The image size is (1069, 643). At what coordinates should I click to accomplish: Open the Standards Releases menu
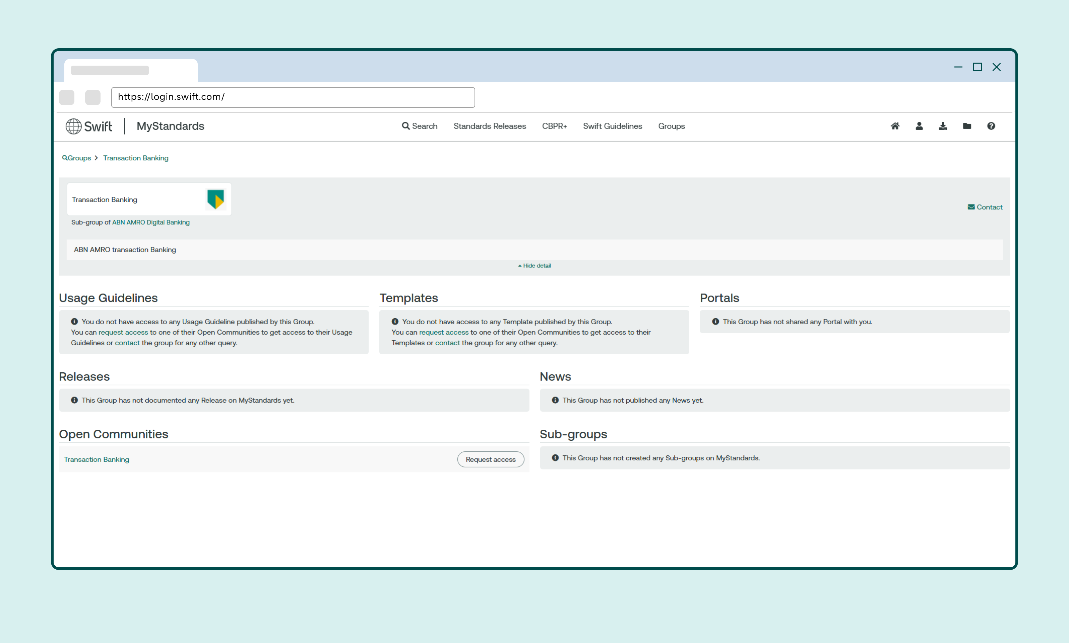click(490, 126)
